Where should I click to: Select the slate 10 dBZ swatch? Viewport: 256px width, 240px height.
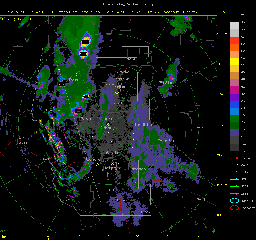(x=234, y=133)
